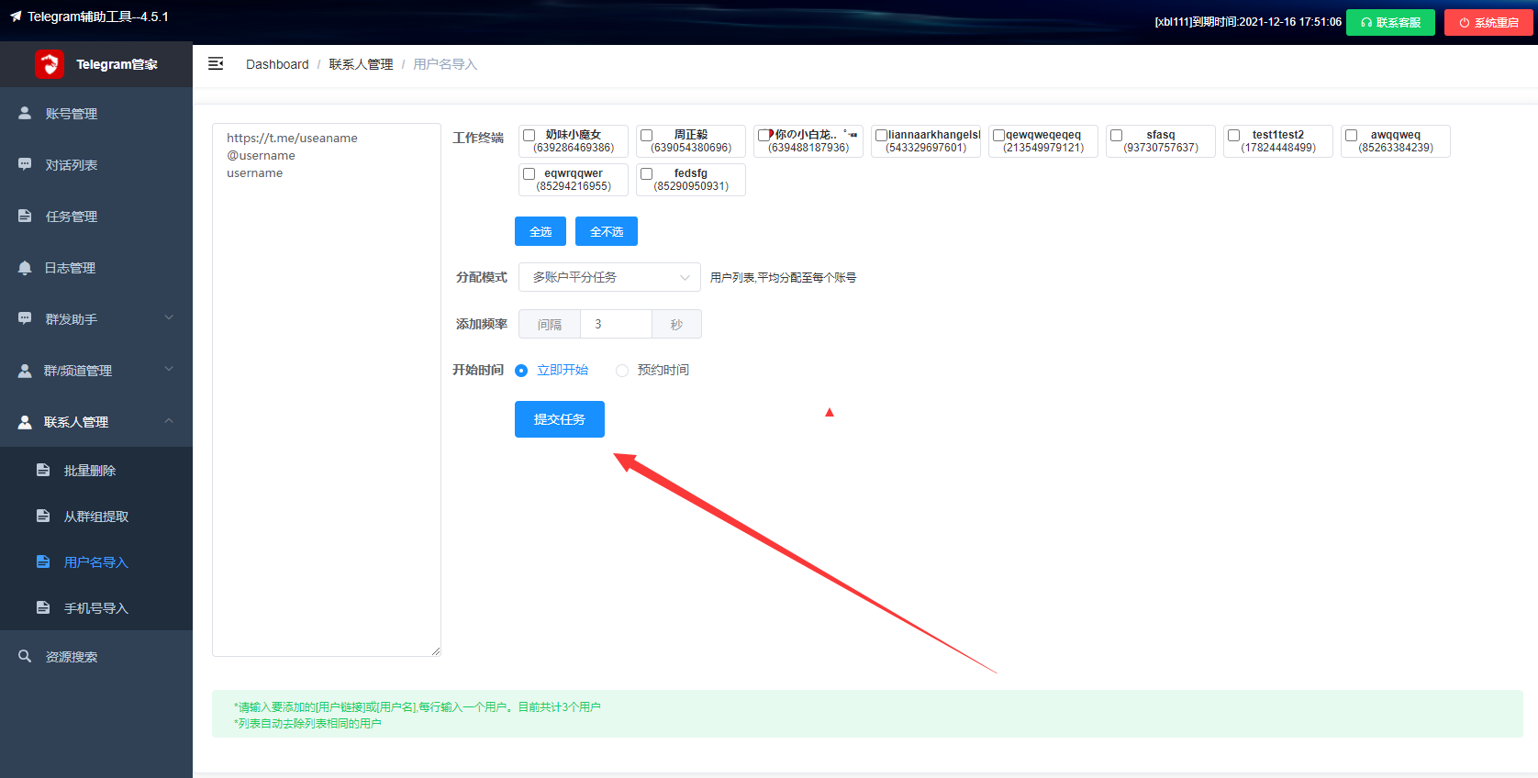1538x778 pixels.
Task: Click the 任务管理 document icon
Action: [x=25, y=216]
